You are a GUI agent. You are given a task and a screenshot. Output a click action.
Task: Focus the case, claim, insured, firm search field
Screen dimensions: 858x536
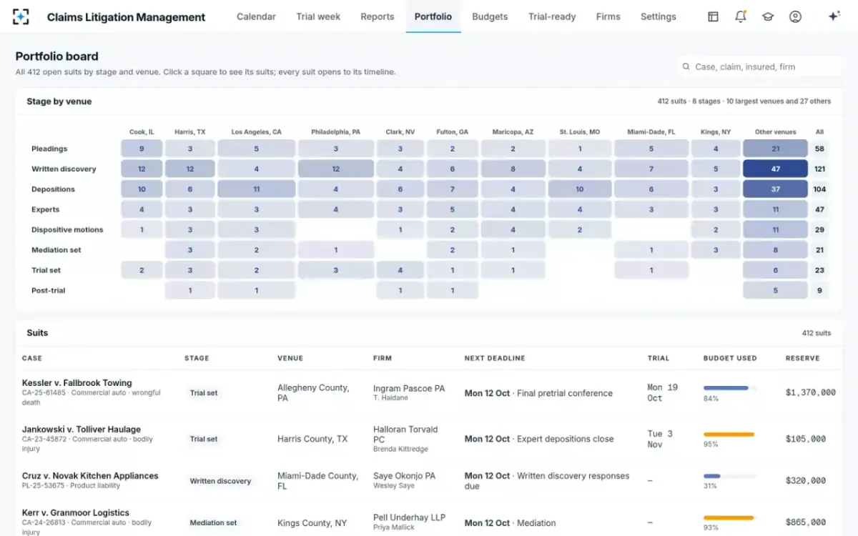coord(759,66)
